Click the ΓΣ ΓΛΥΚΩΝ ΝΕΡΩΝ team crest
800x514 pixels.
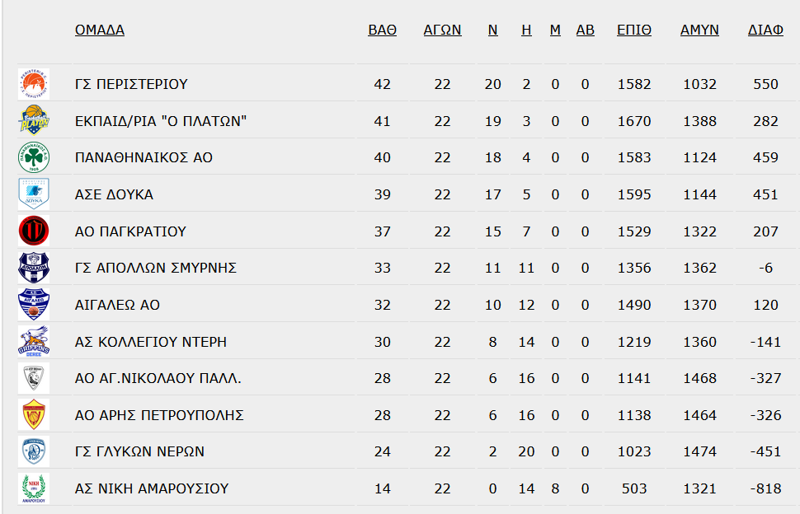34,451
